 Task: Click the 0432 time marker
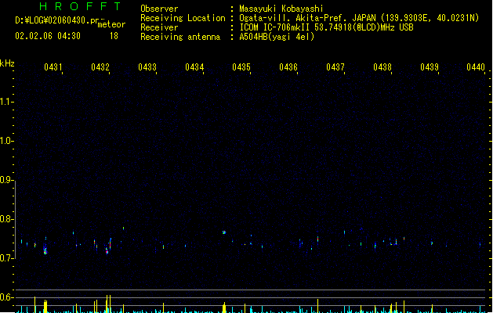point(100,67)
